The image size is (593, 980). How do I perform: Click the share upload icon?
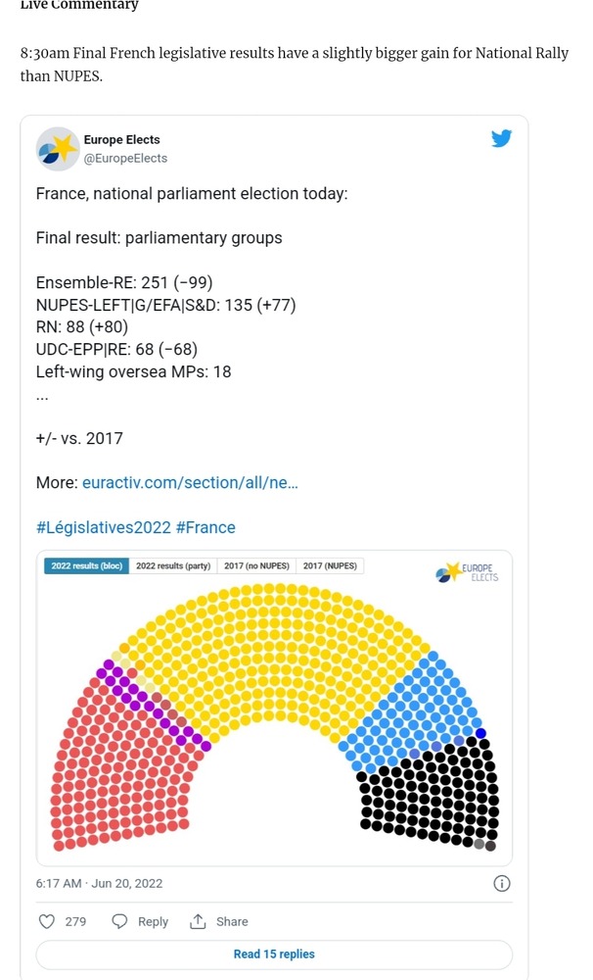tap(198, 921)
